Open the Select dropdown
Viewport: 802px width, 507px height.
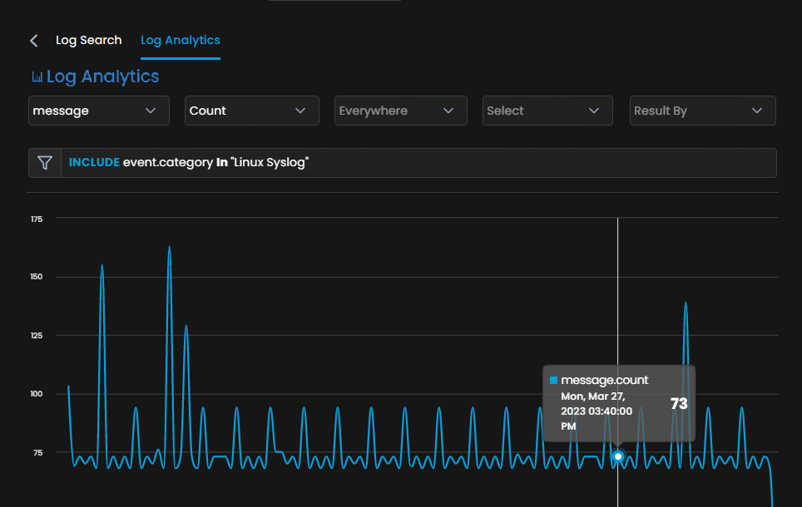tap(547, 111)
